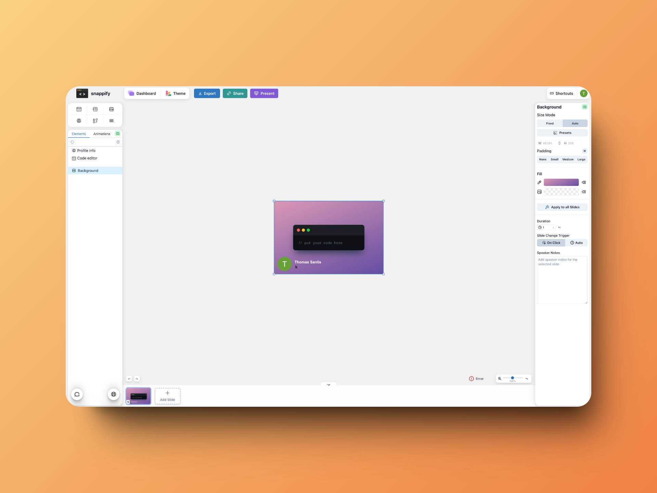
Task: Expand the padding settings link
Action: click(x=584, y=151)
